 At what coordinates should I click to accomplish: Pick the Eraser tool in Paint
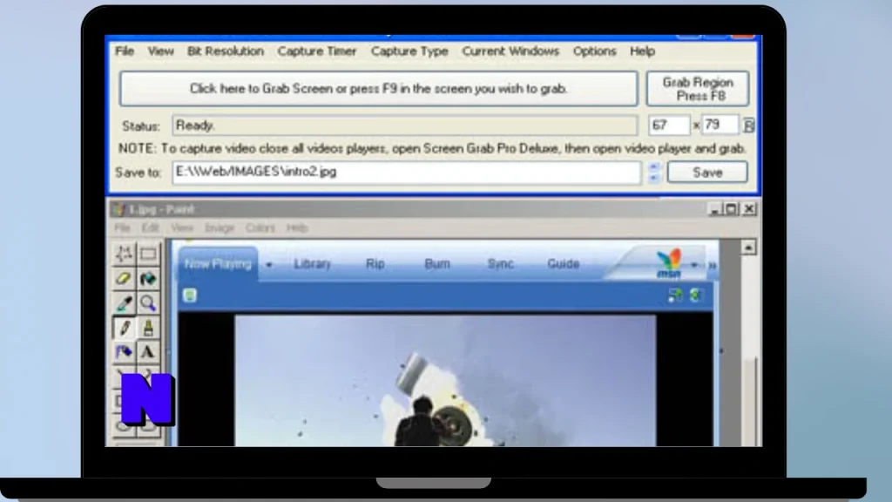tap(124, 278)
